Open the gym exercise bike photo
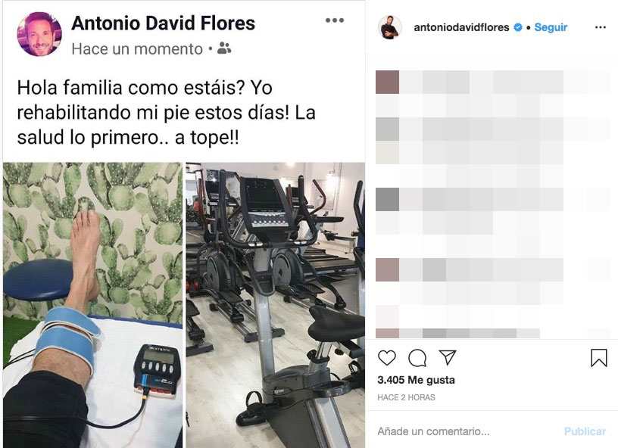The width and height of the screenshot is (618, 448). pos(275,305)
